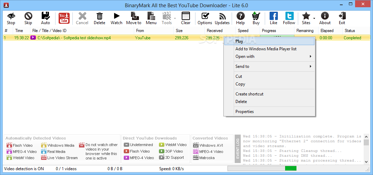Image resolution: width=373 pixels, height=175 pixels.
Task: Open Properties from the context menu
Action: [270, 112]
